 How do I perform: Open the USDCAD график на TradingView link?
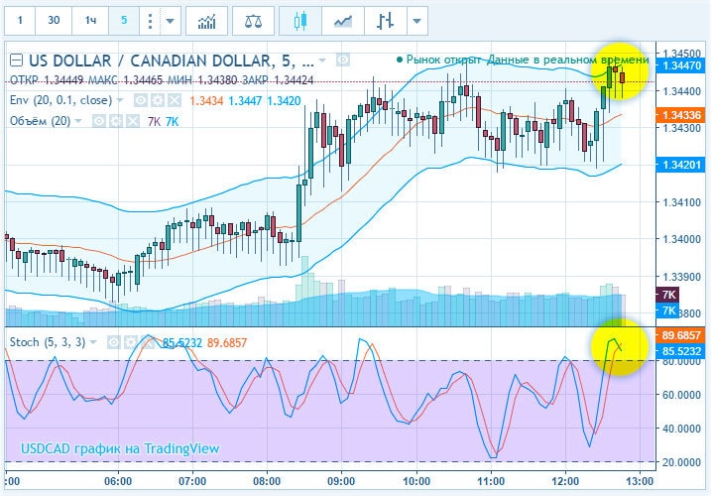(x=119, y=448)
